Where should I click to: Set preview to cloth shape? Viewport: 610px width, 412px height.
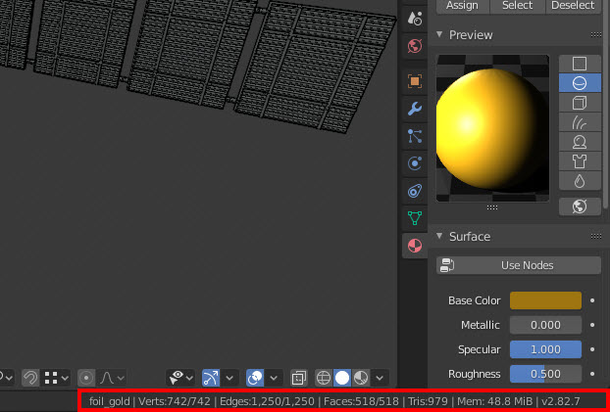click(x=580, y=161)
